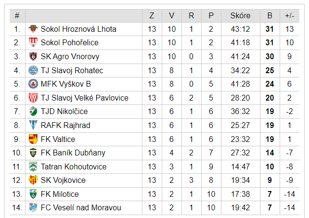Viewport: 309px width, 218px height.
Task: Click the FK Valtice club crest
Action: click(x=33, y=139)
